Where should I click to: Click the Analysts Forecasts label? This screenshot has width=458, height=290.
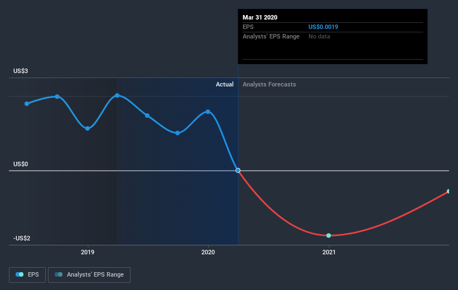click(x=269, y=84)
